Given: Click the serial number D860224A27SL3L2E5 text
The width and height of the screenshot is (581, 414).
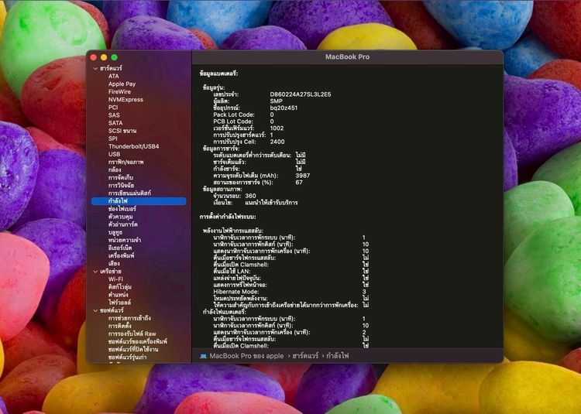Looking at the screenshot, I should pos(301,94).
